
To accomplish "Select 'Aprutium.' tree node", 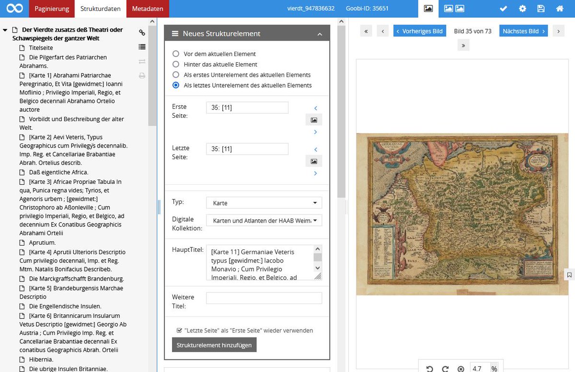I will click(42, 243).
